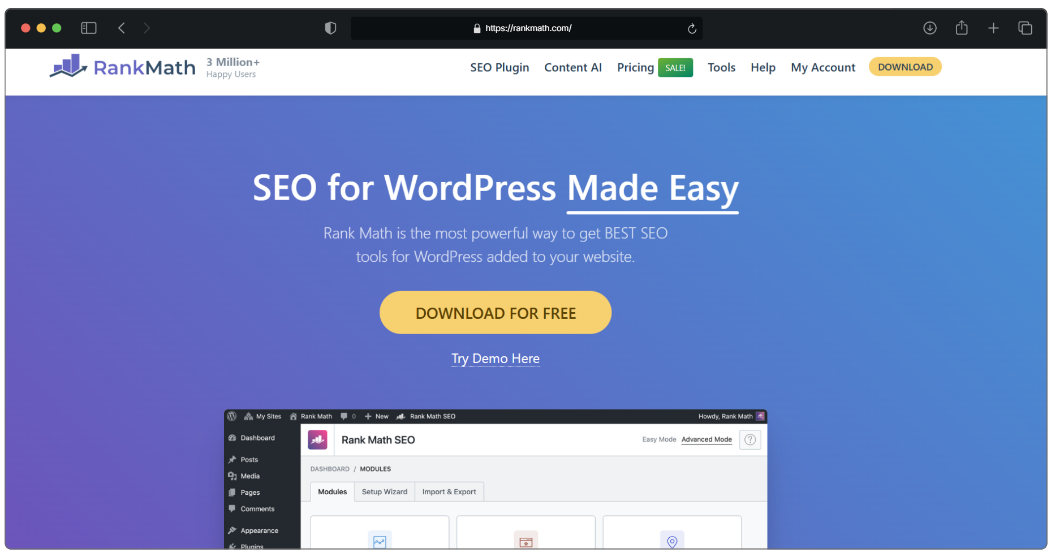Image resolution: width=1051 pixels, height=557 pixels.
Task: Switch to Easy Mode
Action: (659, 439)
